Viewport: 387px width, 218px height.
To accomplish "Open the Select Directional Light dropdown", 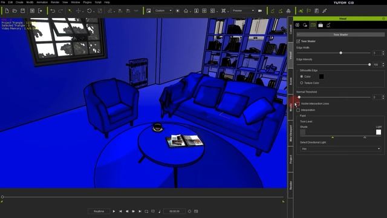I will coord(340,149).
